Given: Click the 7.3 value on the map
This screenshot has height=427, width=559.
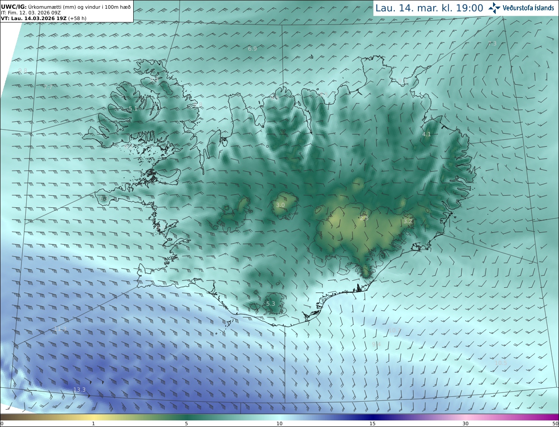Looking at the screenshot, I should coord(492,43).
